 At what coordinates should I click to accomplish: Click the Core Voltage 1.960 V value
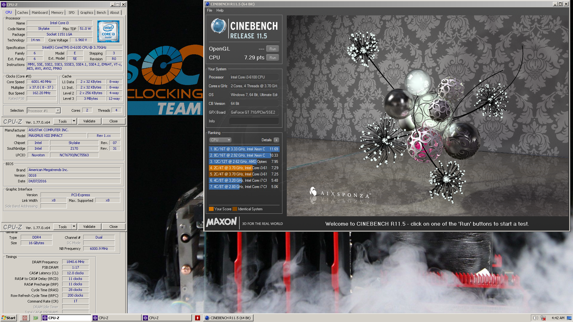point(81,40)
